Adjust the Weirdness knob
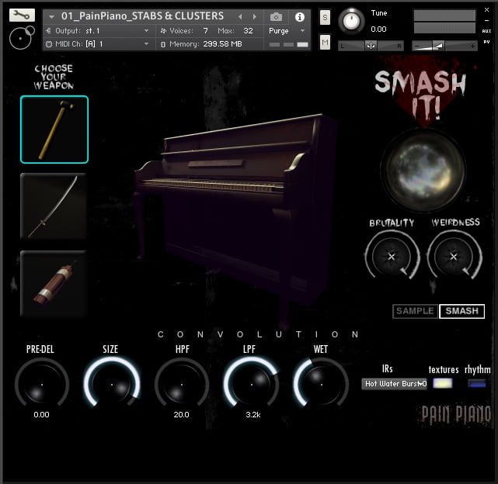The width and height of the screenshot is (498, 484). point(454,256)
